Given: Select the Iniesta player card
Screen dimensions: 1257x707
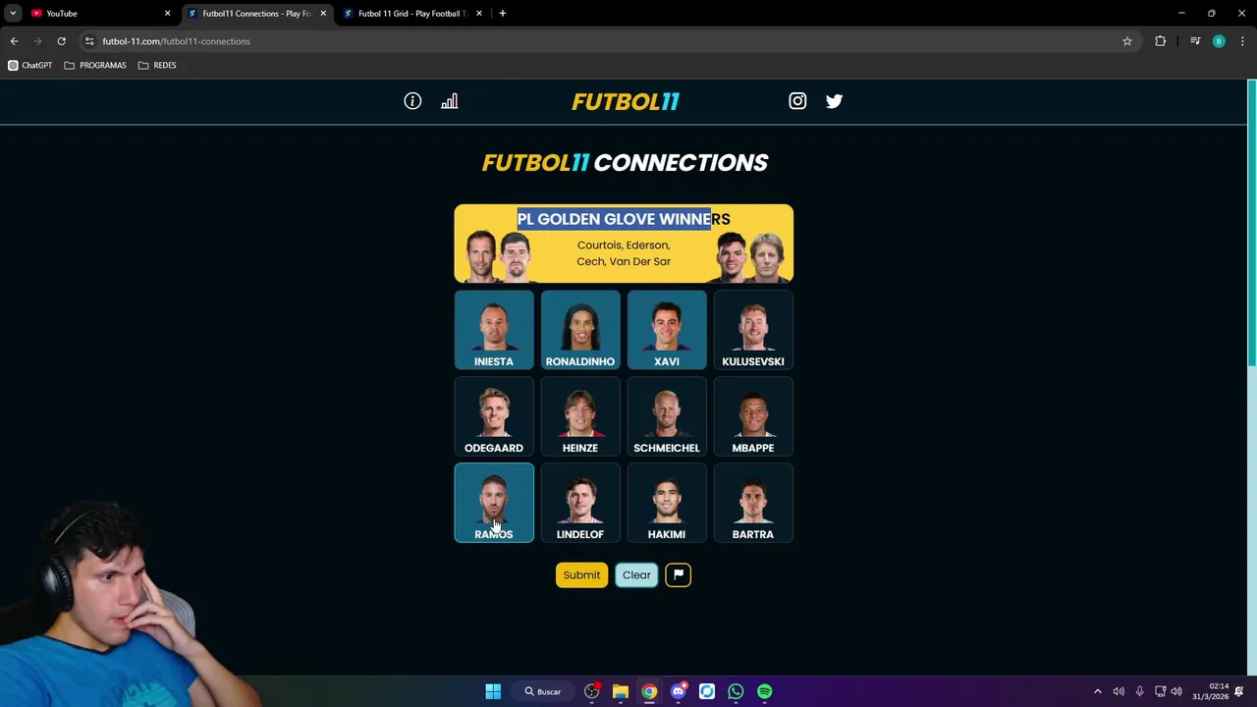Looking at the screenshot, I should coord(494,330).
